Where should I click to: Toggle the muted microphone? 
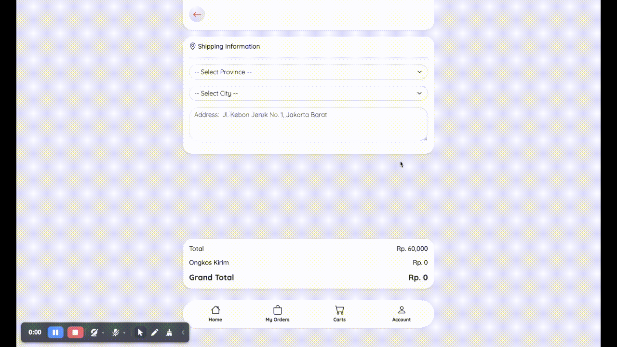[116, 333]
